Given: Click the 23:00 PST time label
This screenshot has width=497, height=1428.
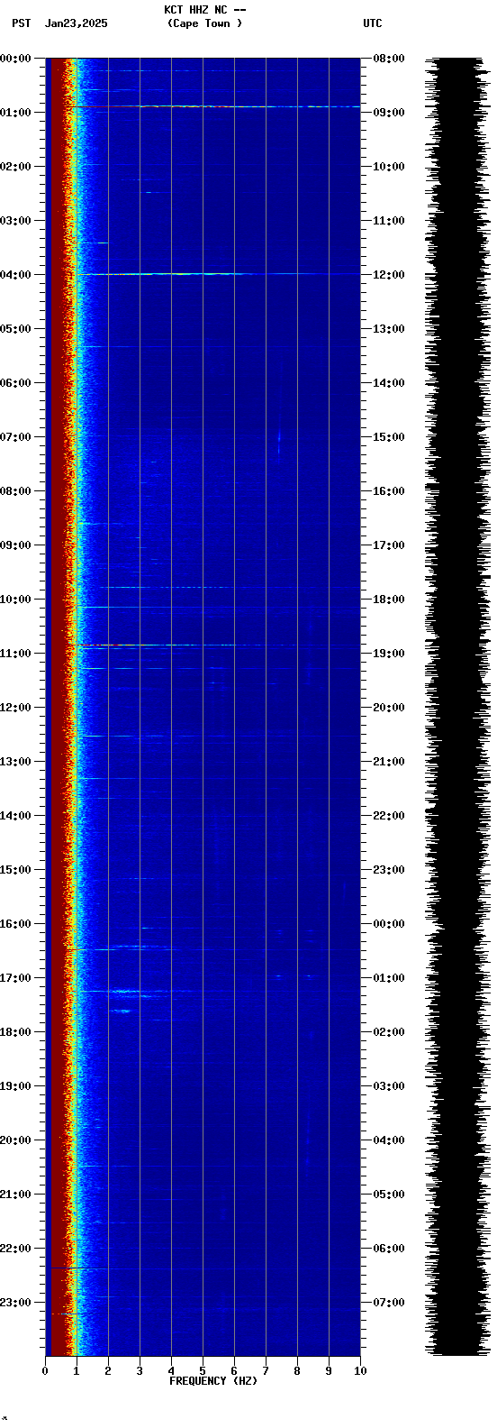Looking at the screenshot, I should pos(15,1303).
